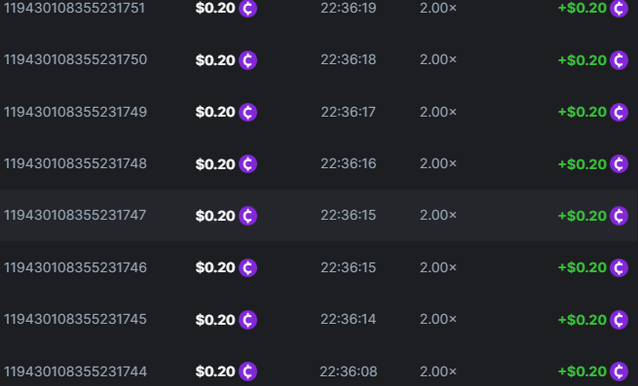The height and width of the screenshot is (386, 638).
Task: Open bet ID 119430108355231748 details
Action: pos(75,163)
